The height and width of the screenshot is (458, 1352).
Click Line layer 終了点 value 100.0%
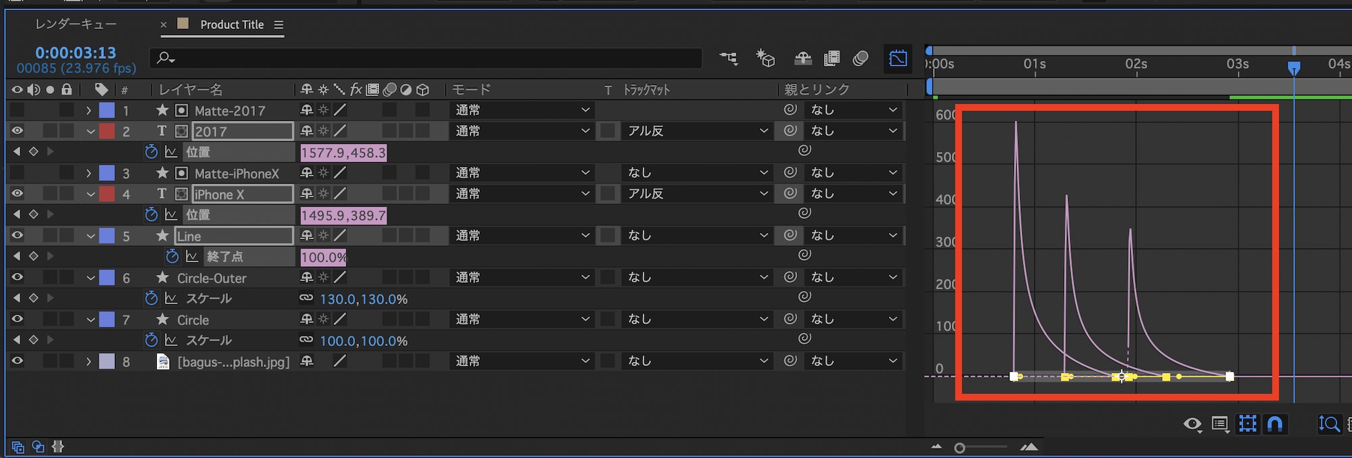(x=323, y=257)
